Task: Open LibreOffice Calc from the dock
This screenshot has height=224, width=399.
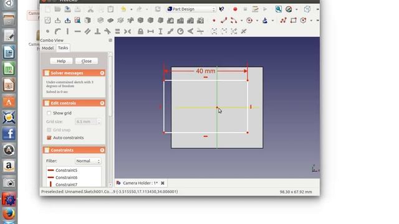Action: tap(9, 68)
